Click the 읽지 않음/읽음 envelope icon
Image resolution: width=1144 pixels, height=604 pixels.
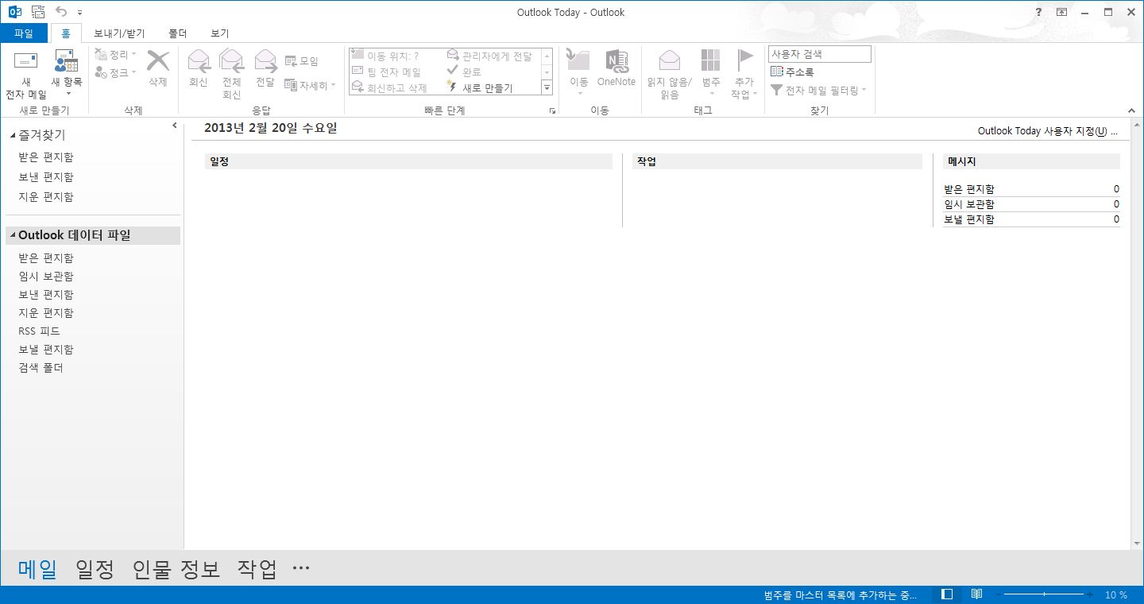coord(670,61)
